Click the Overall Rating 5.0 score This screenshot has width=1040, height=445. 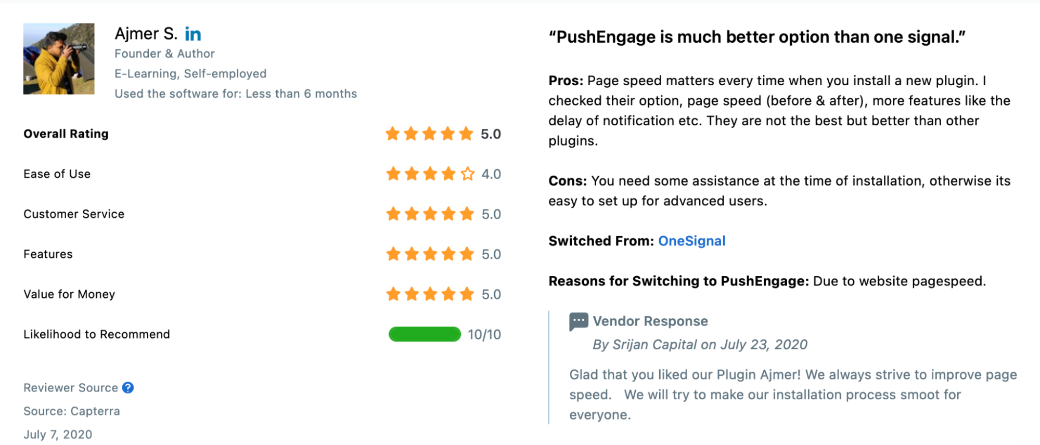(x=491, y=134)
